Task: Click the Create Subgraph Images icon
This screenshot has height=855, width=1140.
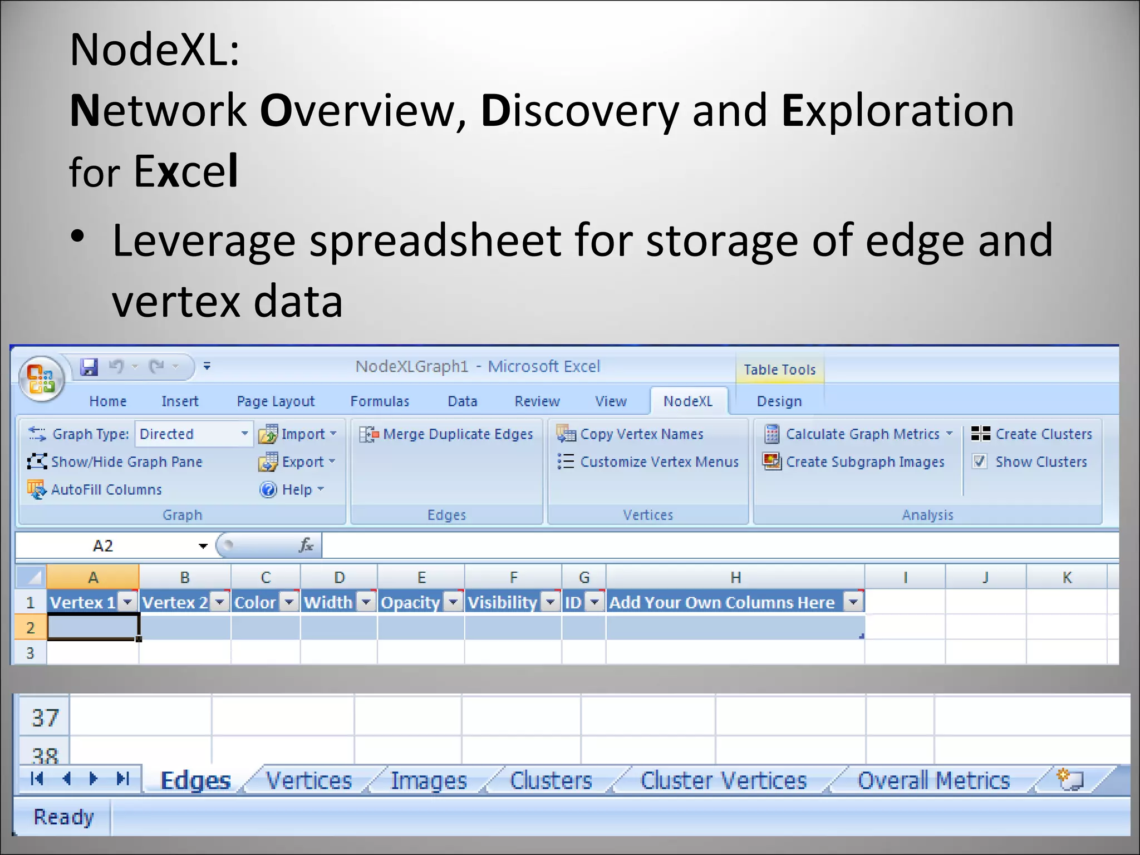Action: tap(772, 461)
